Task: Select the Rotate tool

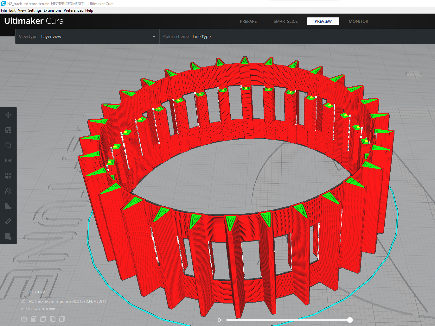Action: [8, 145]
